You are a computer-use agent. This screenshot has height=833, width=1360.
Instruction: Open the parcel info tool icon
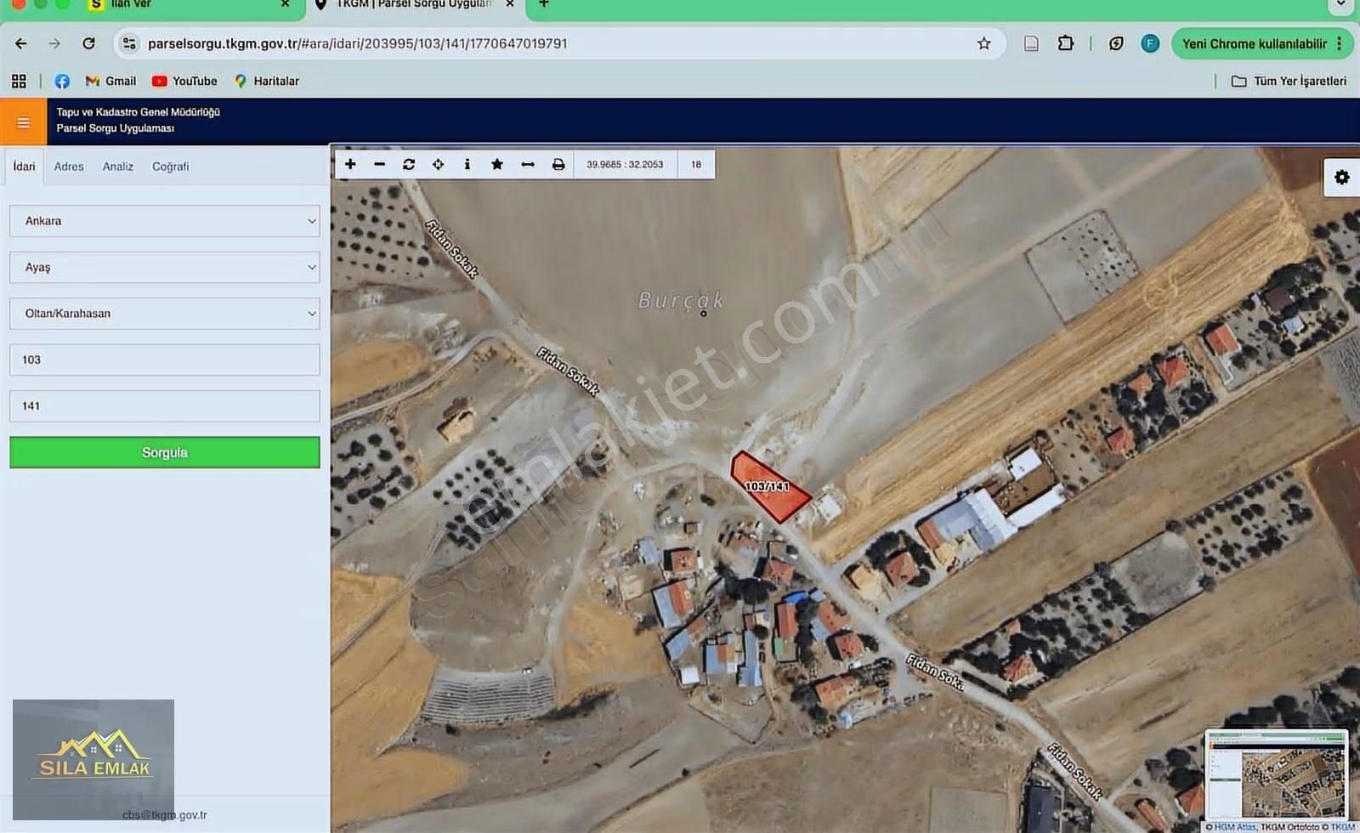point(467,164)
